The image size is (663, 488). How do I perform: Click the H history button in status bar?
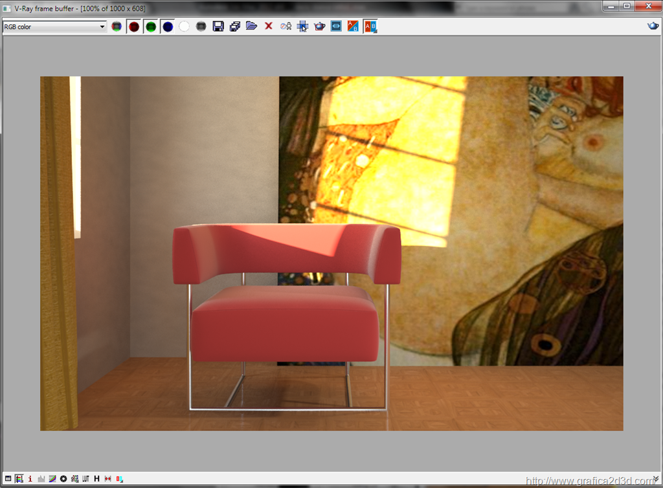(x=97, y=479)
